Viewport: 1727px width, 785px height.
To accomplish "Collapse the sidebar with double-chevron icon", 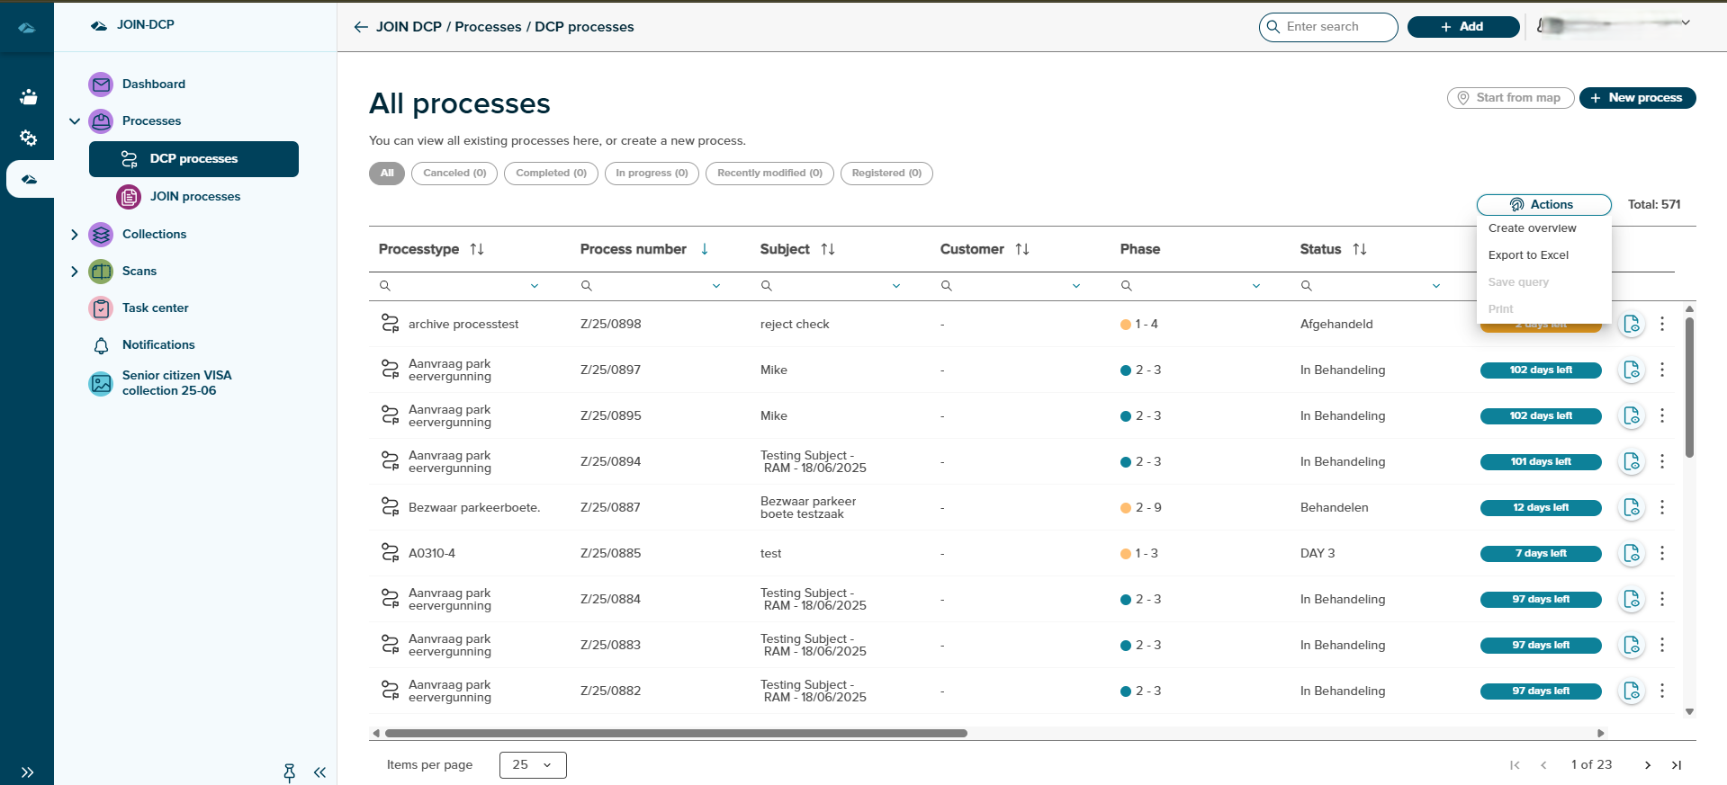I will pos(319,772).
